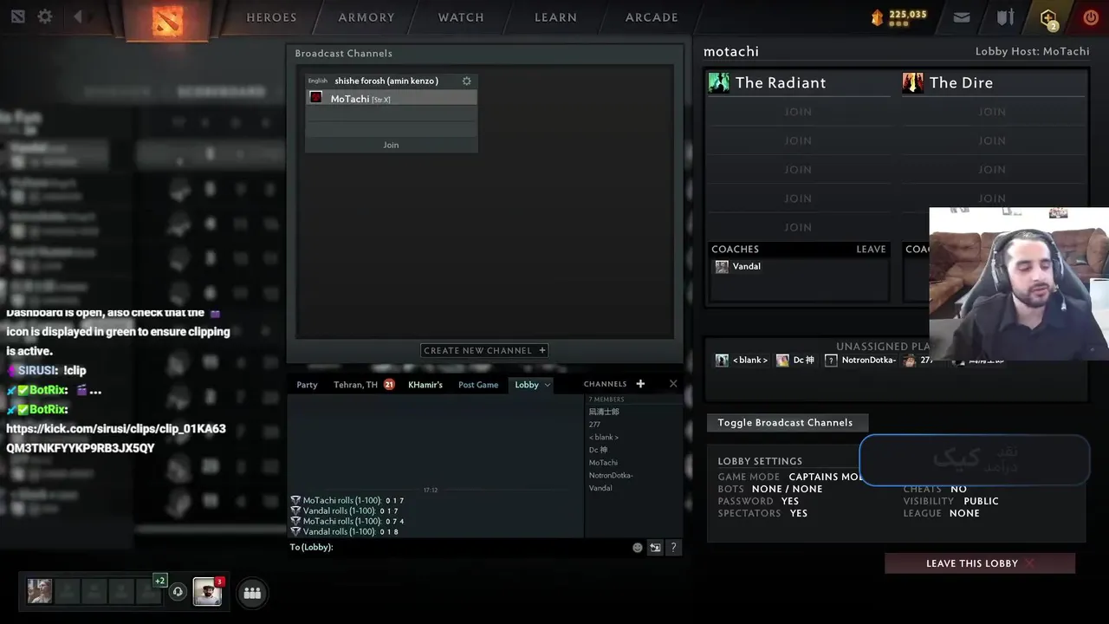Switch to the Post Game chat tab
The width and height of the screenshot is (1109, 624).
[478, 385]
